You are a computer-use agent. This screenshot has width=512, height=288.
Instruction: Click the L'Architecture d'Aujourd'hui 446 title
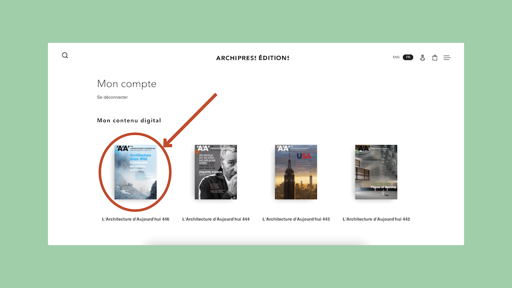(x=135, y=219)
